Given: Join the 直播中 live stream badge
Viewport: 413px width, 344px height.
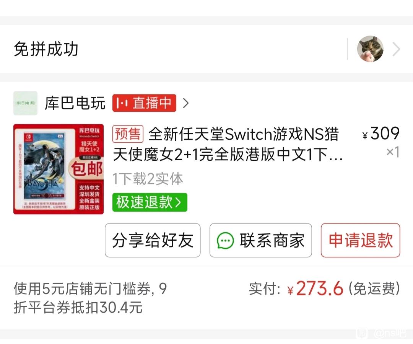Looking at the screenshot, I should (144, 103).
